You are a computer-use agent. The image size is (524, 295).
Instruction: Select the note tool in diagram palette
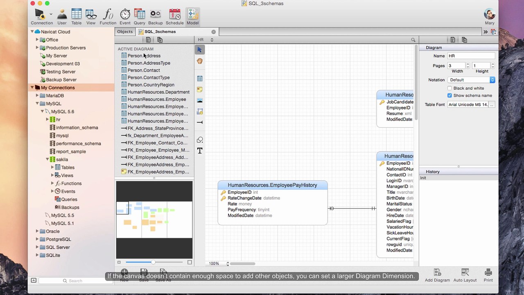(x=200, y=89)
